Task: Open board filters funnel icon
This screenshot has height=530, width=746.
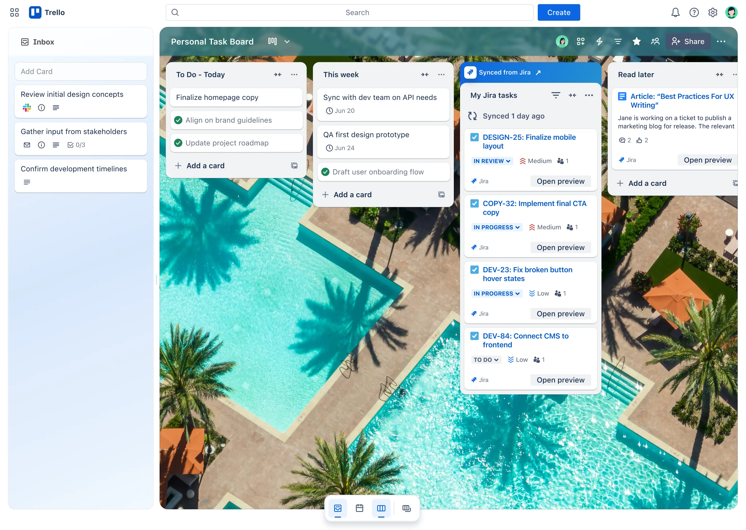Action: (618, 41)
